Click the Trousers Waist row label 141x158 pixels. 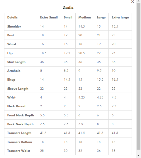(19, 151)
